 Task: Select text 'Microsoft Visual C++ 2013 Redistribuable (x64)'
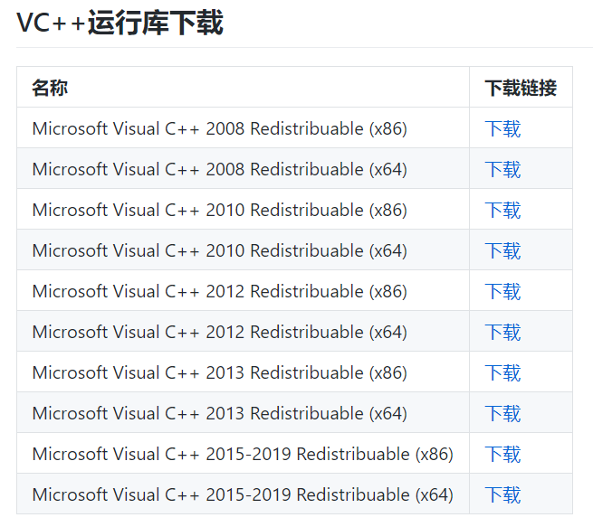point(220,414)
